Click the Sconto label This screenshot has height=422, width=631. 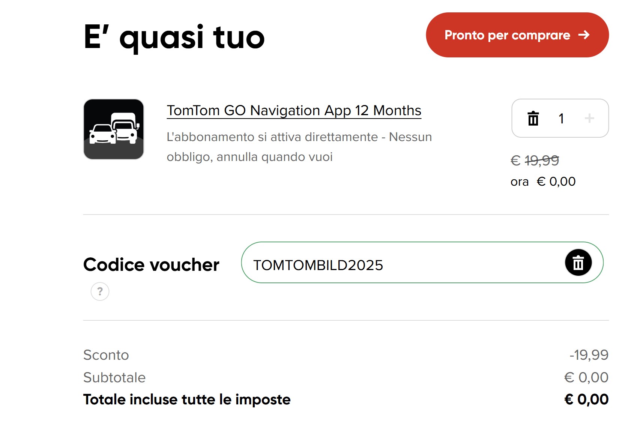(x=106, y=355)
